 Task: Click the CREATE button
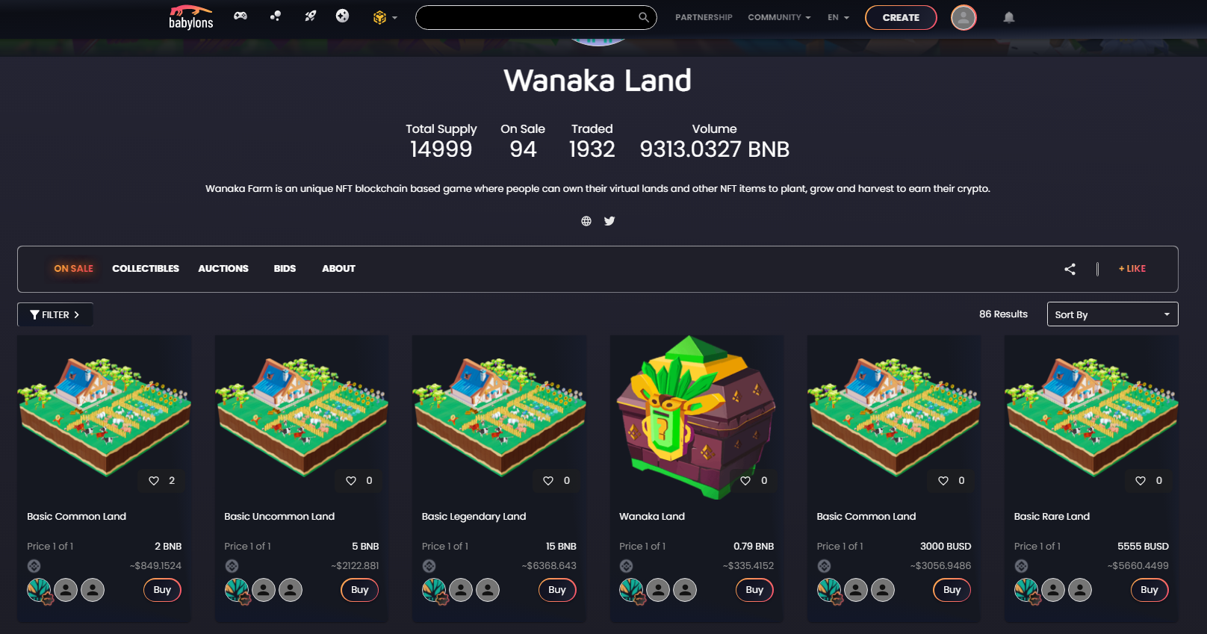(x=901, y=17)
